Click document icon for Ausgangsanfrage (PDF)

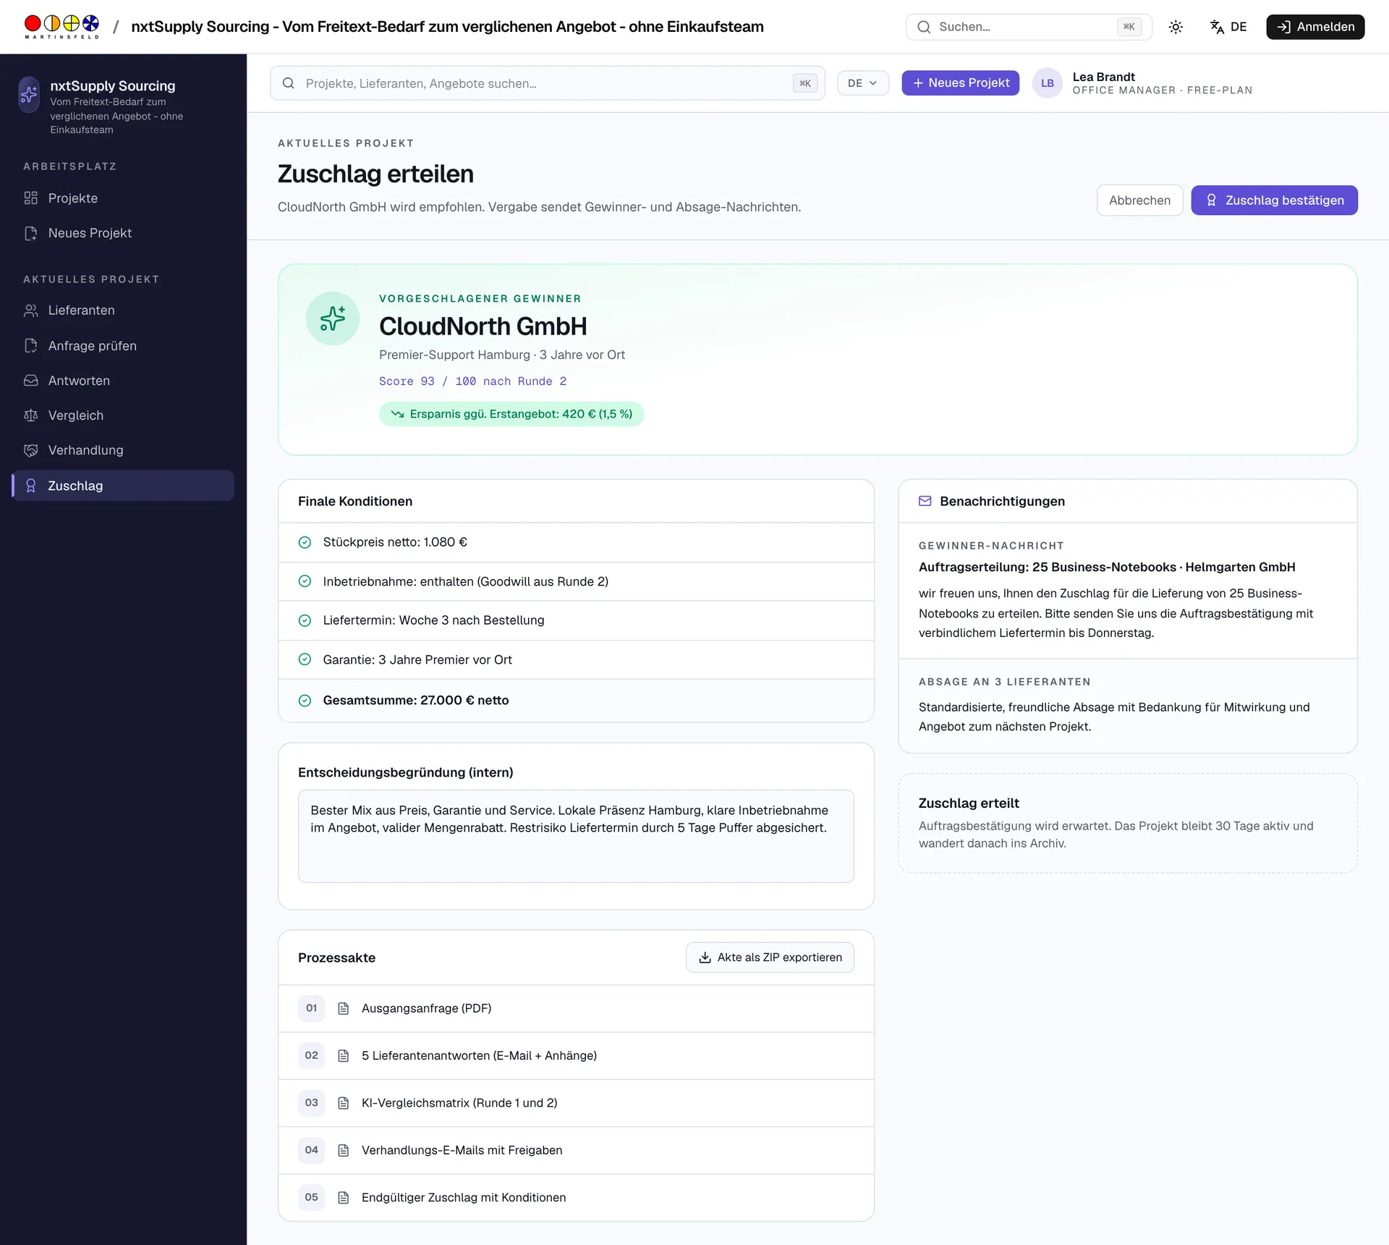(x=344, y=1009)
